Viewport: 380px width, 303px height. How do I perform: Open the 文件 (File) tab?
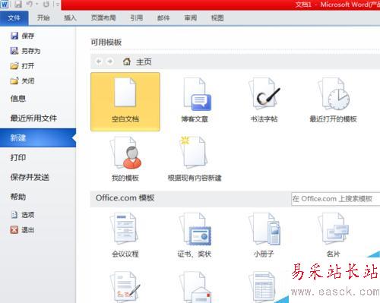[14, 18]
